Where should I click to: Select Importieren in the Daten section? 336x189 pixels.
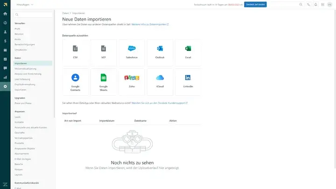click(x=33, y=63)
